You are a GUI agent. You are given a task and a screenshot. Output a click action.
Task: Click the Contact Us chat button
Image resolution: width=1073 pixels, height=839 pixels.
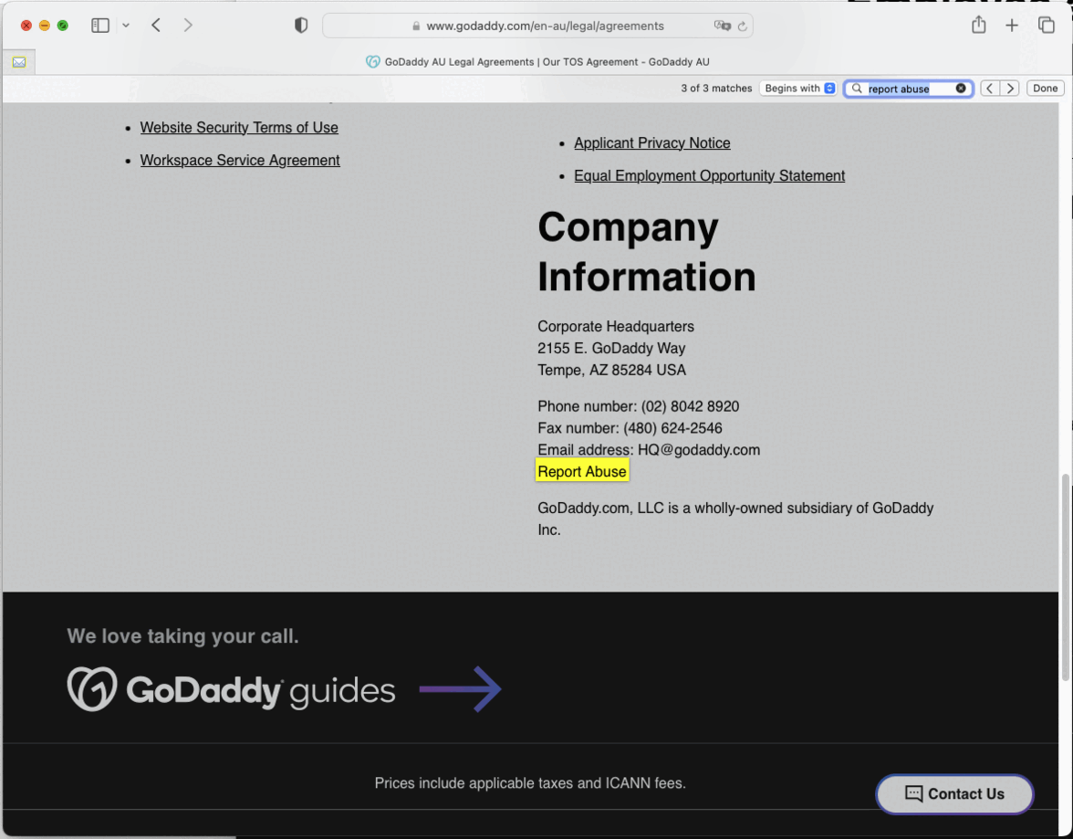[x=954, y=794]
